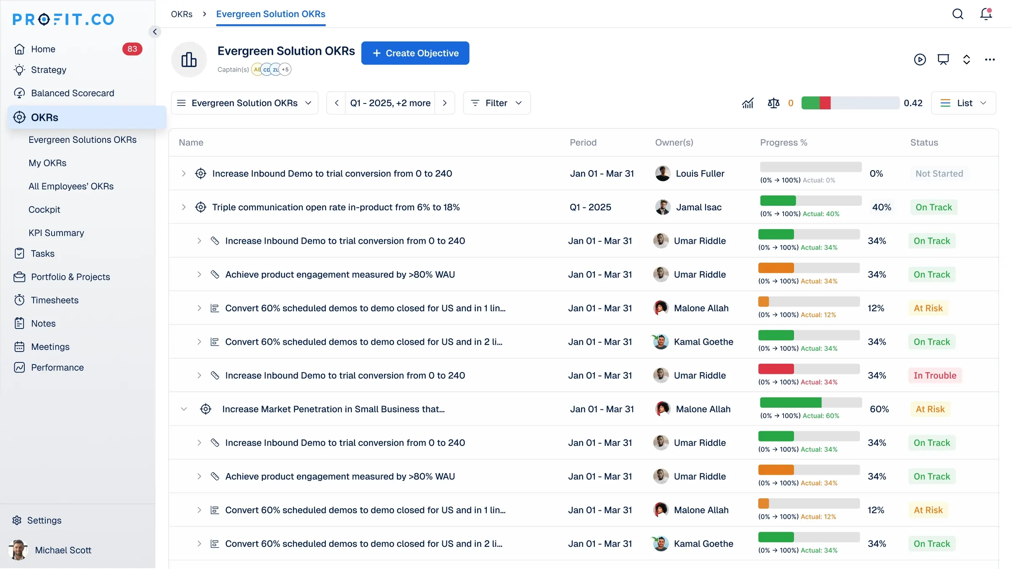The height and width of the screenshot is (569, 1012).
Task: Click the search magnifier icon
Action: [x=958, y=14]
